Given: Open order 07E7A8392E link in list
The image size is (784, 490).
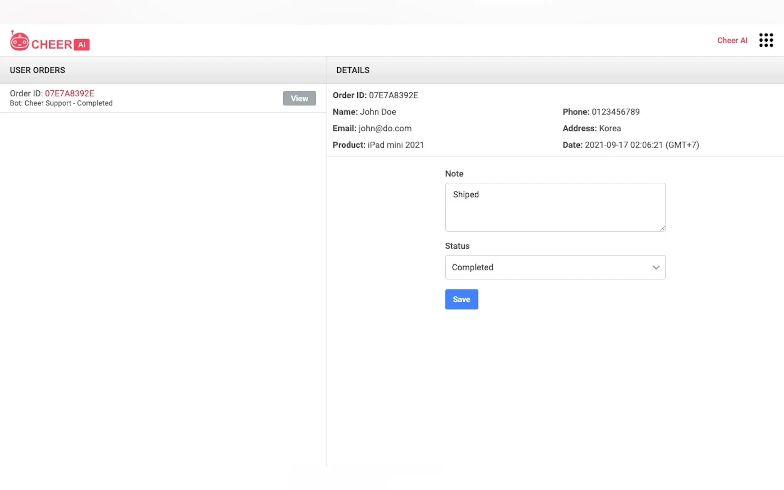Looking at the screenshot, I should coord(69,93).
